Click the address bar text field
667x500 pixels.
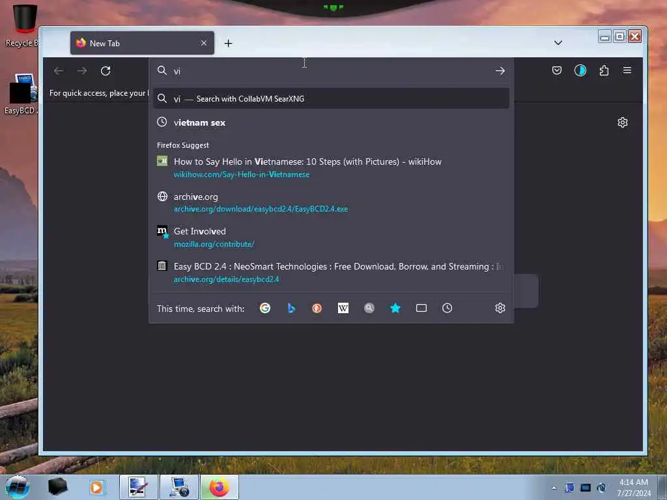332,71
